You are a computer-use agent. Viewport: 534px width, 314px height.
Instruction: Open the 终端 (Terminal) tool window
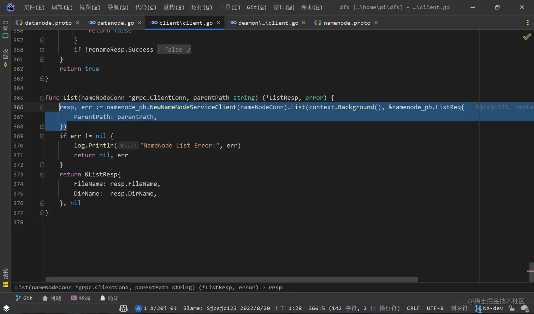[80, 298]
